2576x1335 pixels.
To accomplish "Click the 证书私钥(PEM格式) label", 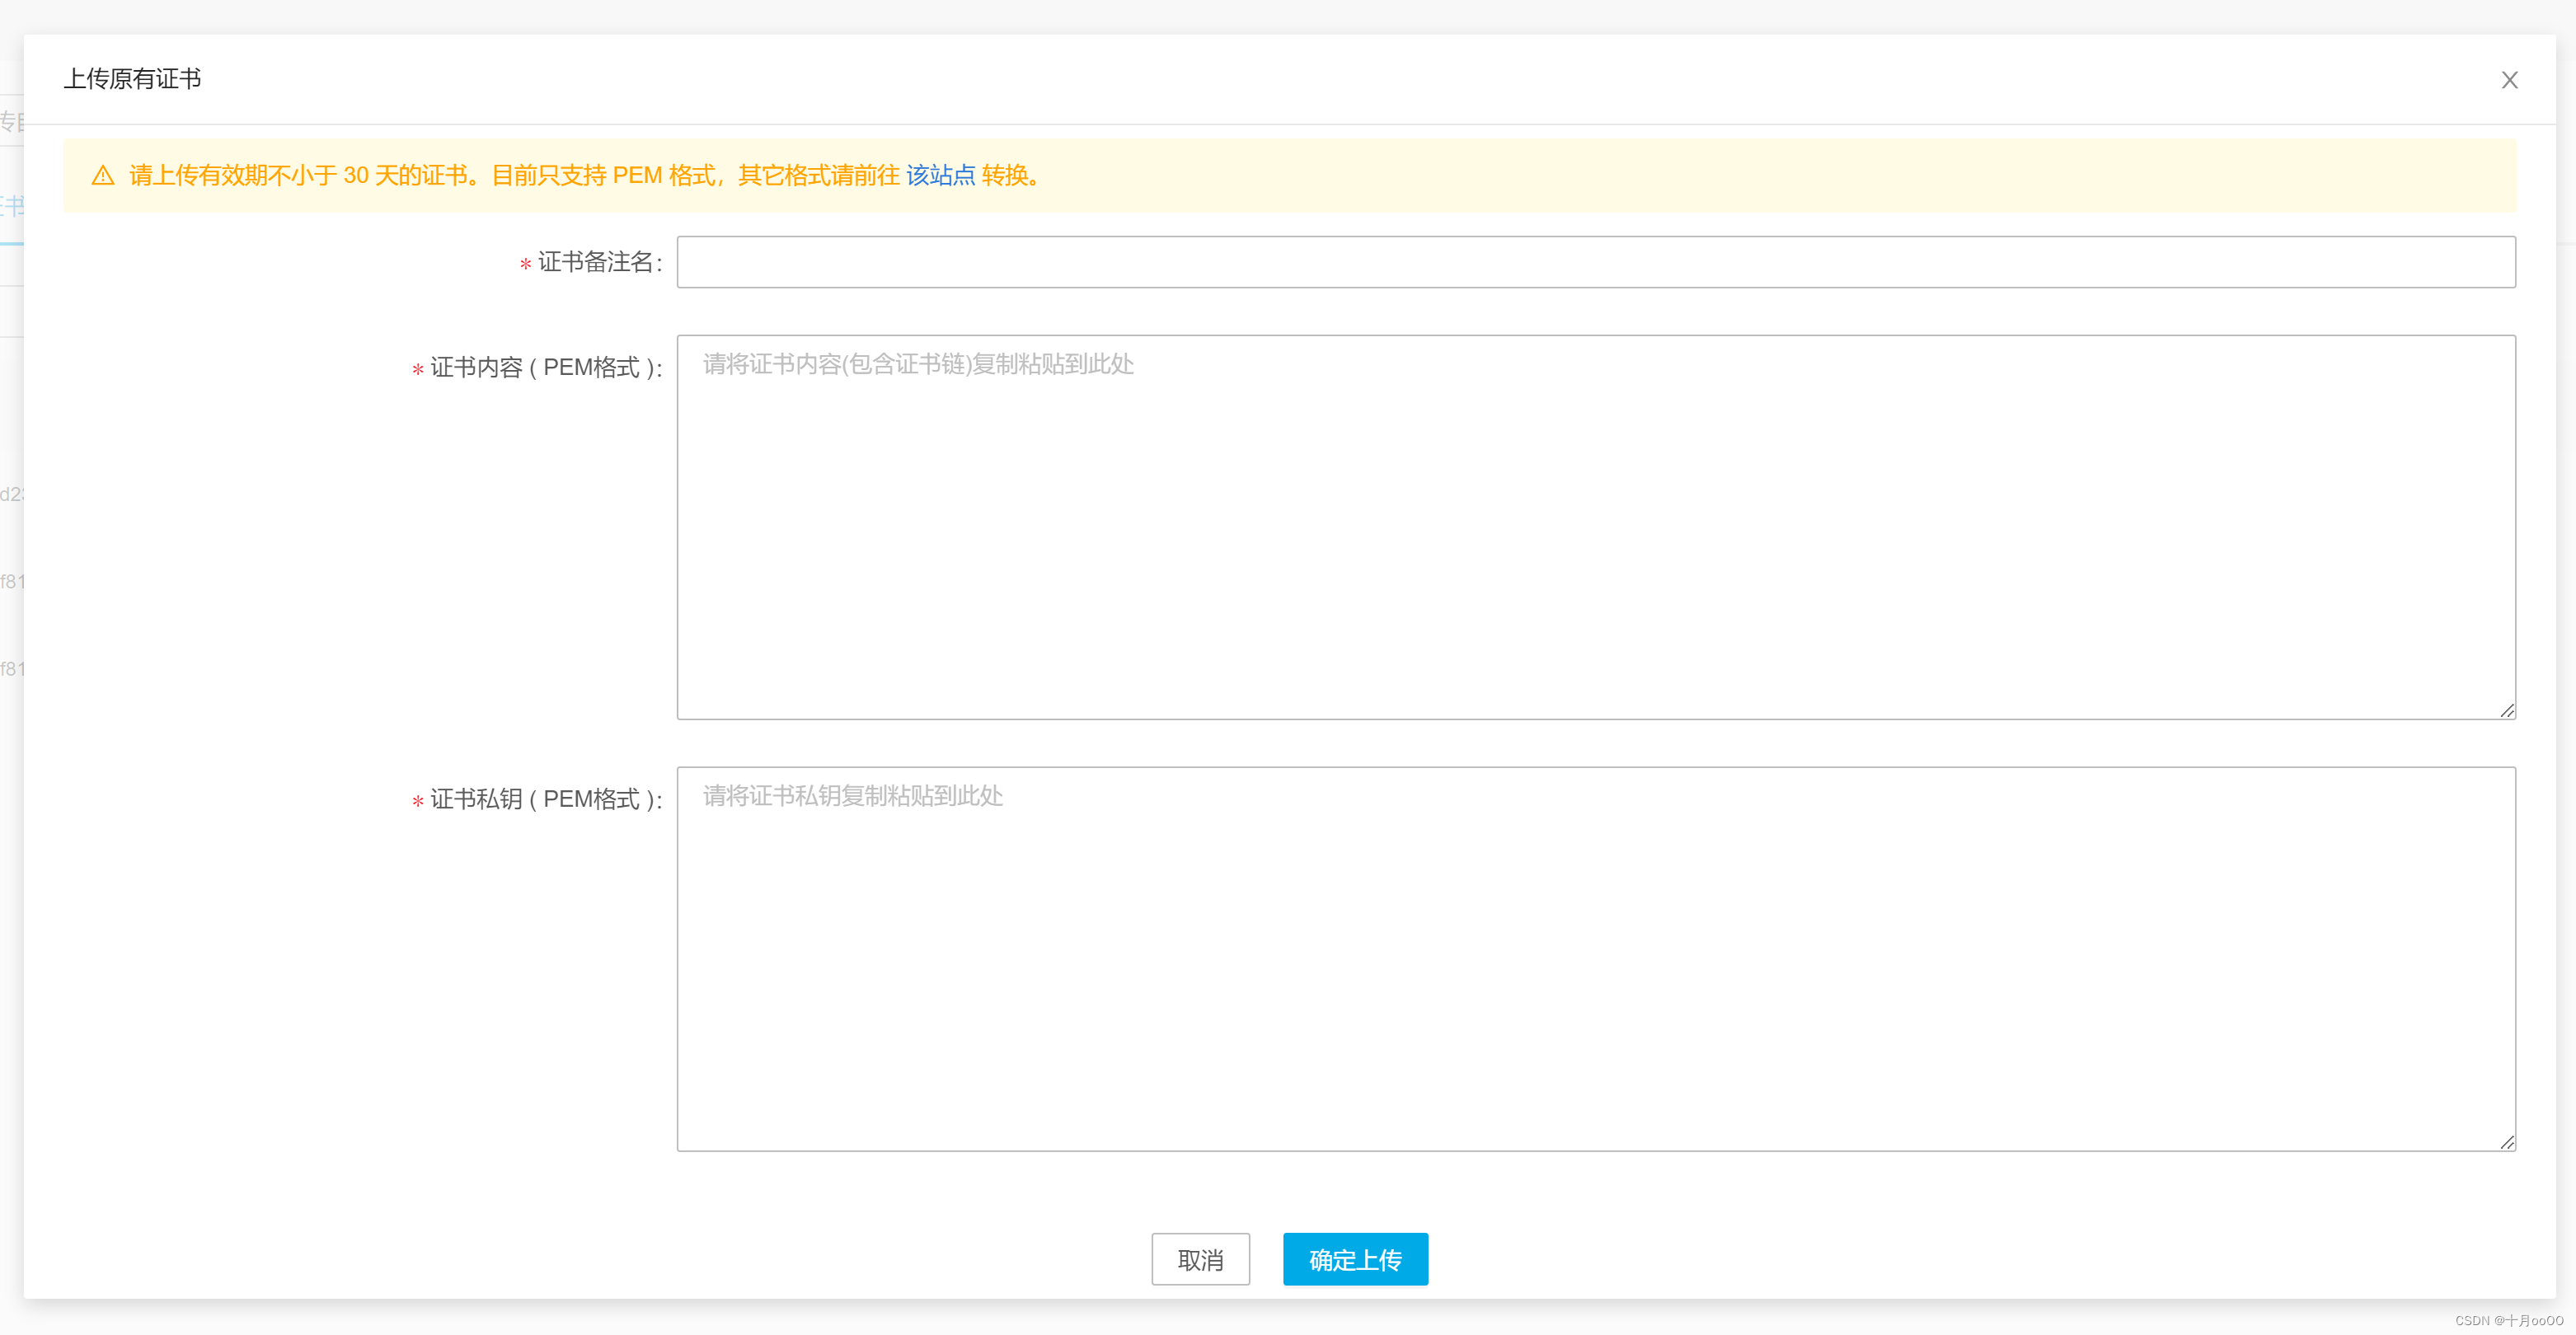I will click(x=545, y=800).
